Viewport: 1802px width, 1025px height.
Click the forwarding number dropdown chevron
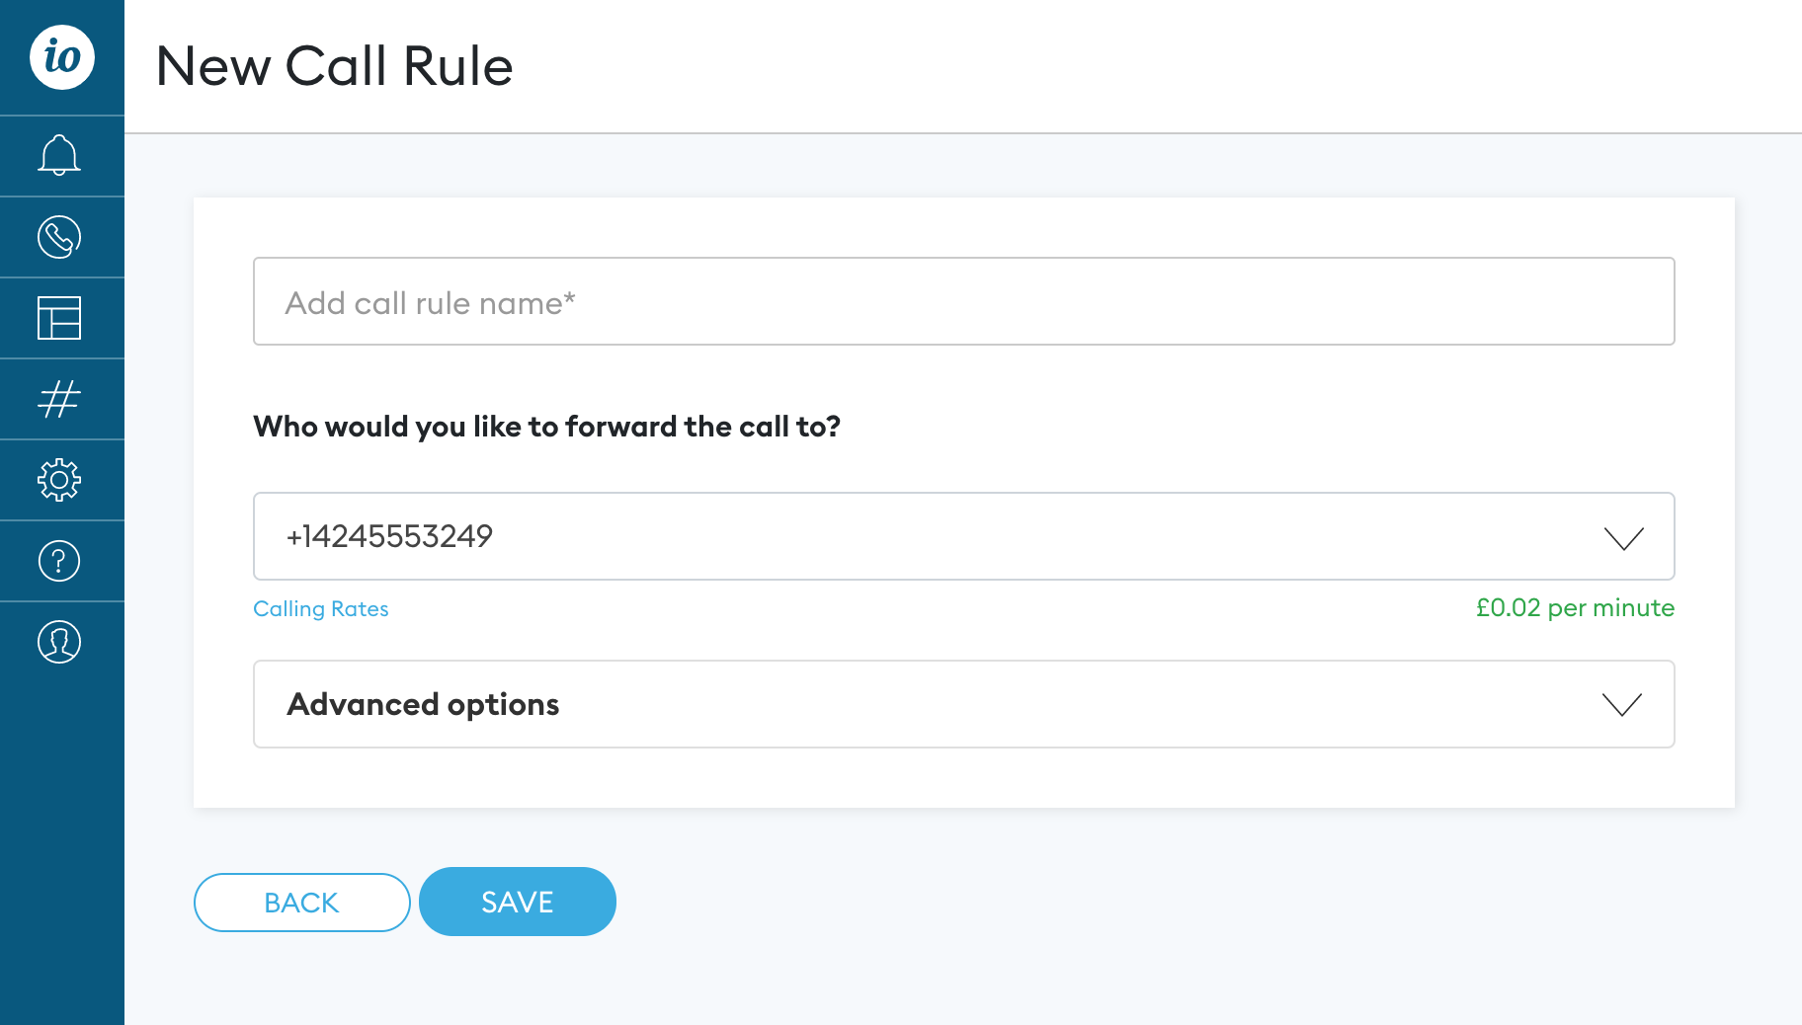(x=1620, y=537)
